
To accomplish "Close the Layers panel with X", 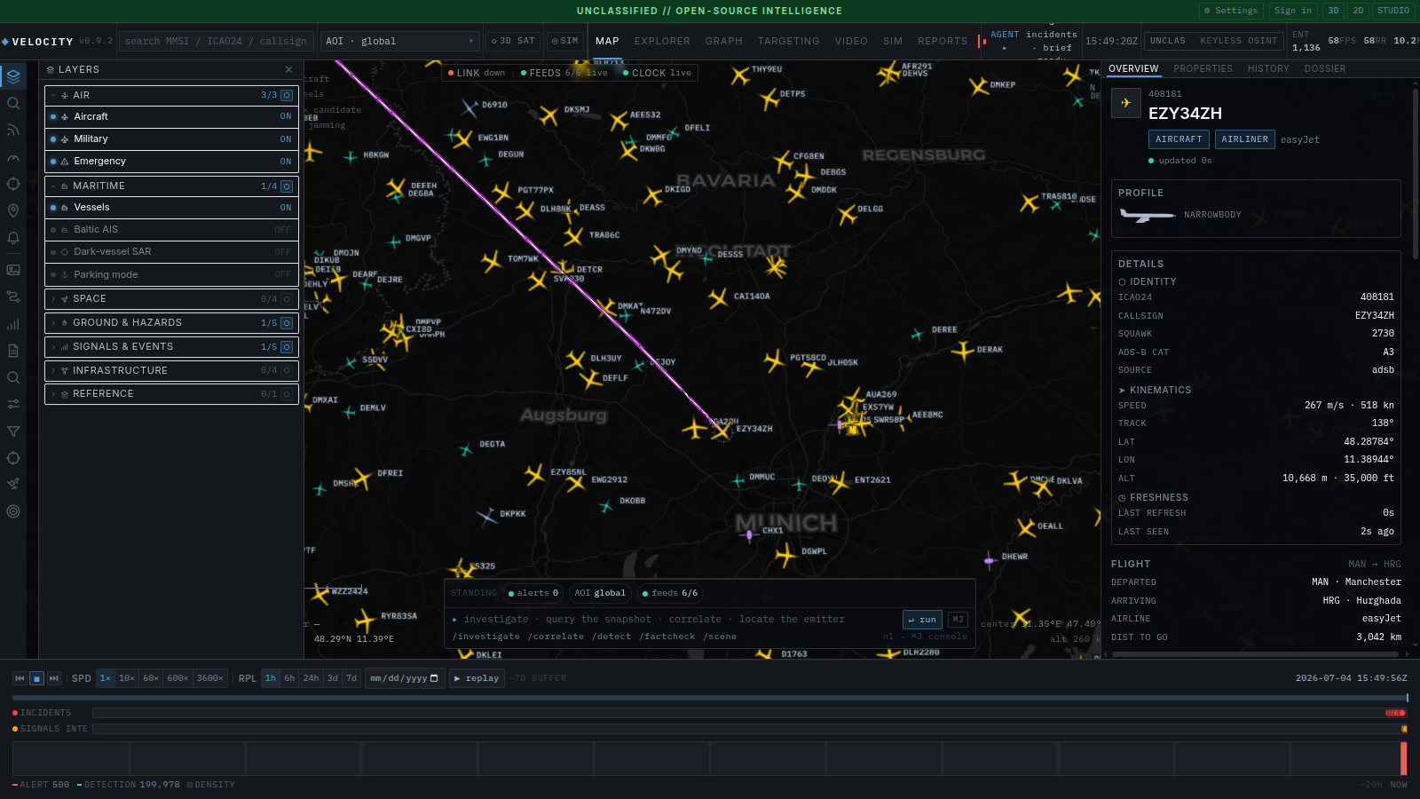I will tap(288, 69).
